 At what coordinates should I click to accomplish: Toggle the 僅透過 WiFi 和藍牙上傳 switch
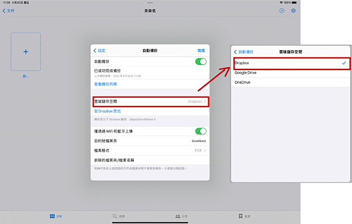coord(201,131)
